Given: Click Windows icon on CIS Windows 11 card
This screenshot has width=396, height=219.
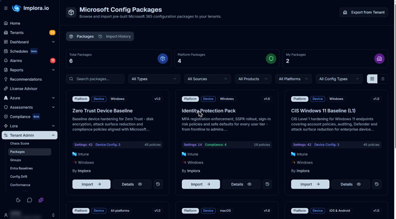Looking at the screenshot, I should tap(293, 162).
